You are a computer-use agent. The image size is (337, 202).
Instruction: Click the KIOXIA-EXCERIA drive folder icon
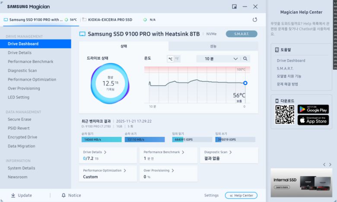point(84,19)
